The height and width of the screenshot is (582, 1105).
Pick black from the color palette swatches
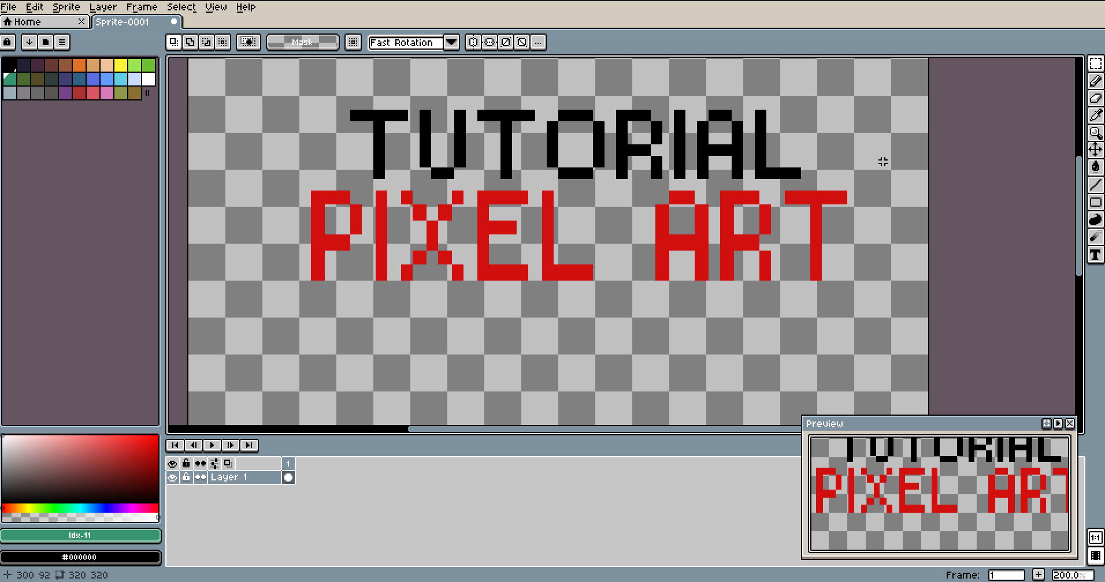point(9,64)
